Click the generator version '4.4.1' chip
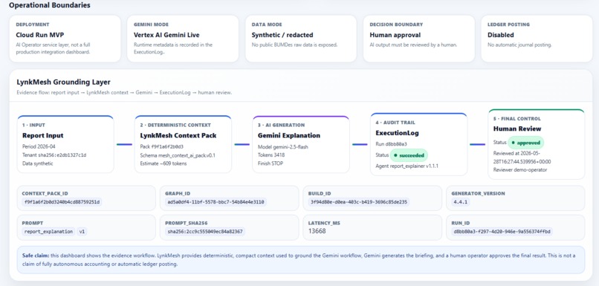The width and height of the screenshot is (599, 286). click(x=460, y=202)
